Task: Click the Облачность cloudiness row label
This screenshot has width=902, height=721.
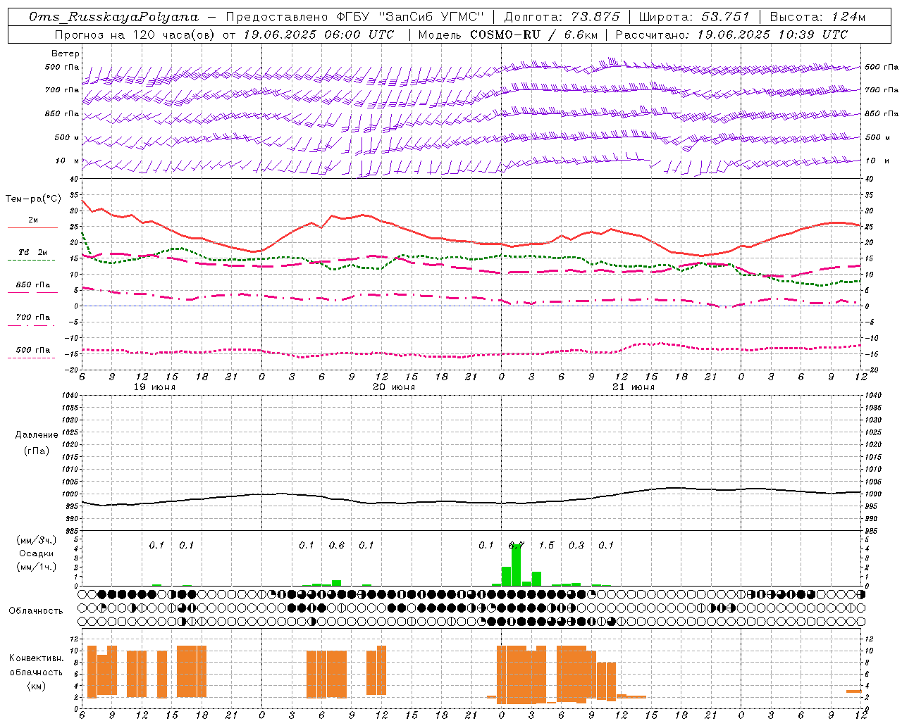Action: point(36,610)
